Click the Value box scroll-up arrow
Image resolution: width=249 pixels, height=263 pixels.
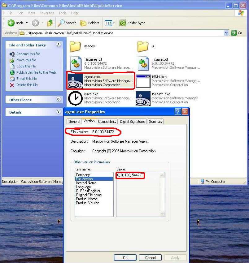[162, 175]
